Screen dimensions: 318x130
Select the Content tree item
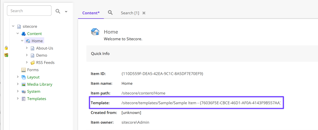pyautogui.click(x=34, y=34)
